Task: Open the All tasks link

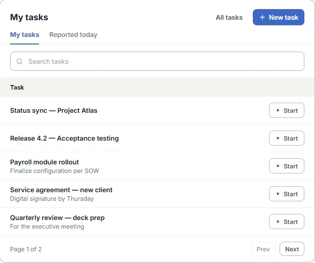Action: point(229,18)
